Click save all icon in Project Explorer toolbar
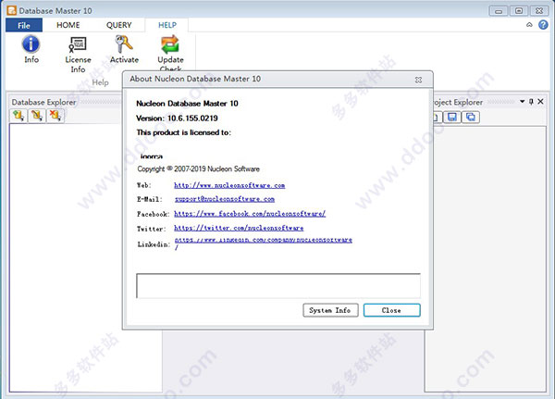The width and height of the screenshot is (555, 399). (471, 117)
